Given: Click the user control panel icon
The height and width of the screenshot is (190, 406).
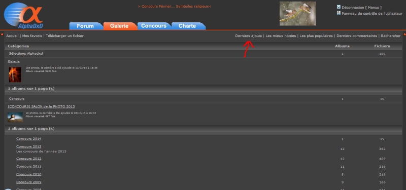Looking at the screenshot, I should pos(339,13).
